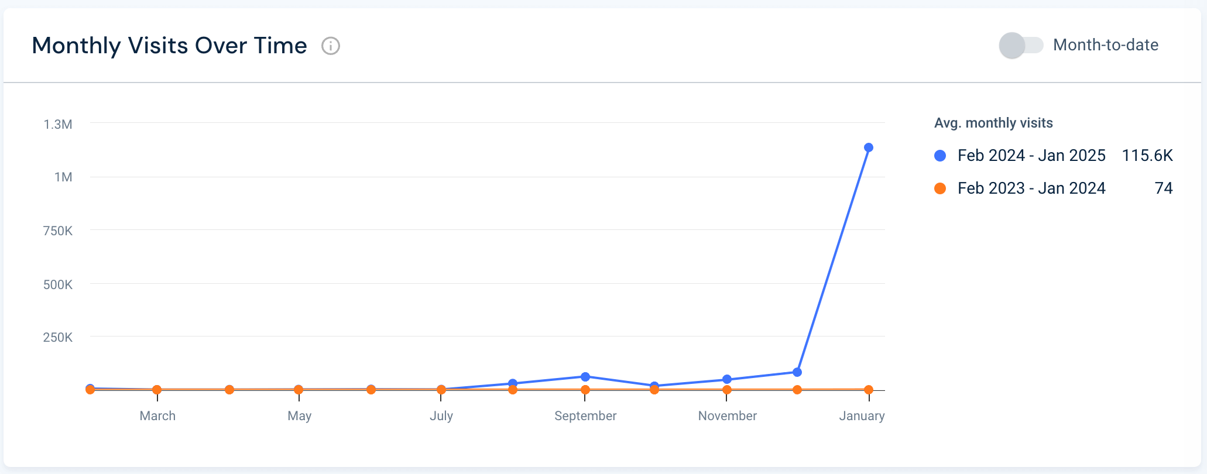This screenshot has height=474, width=1207.
Task: Click the May label on the x-axis
Action: [300, 415]
